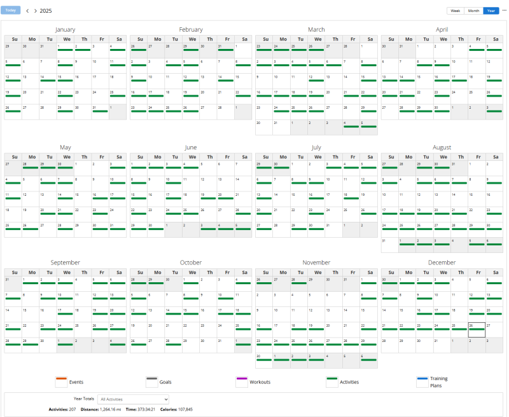The height and width of the screenshot is (417, 509).
Task: Toggle the Workouts legend filter
Action: point(242,381)
